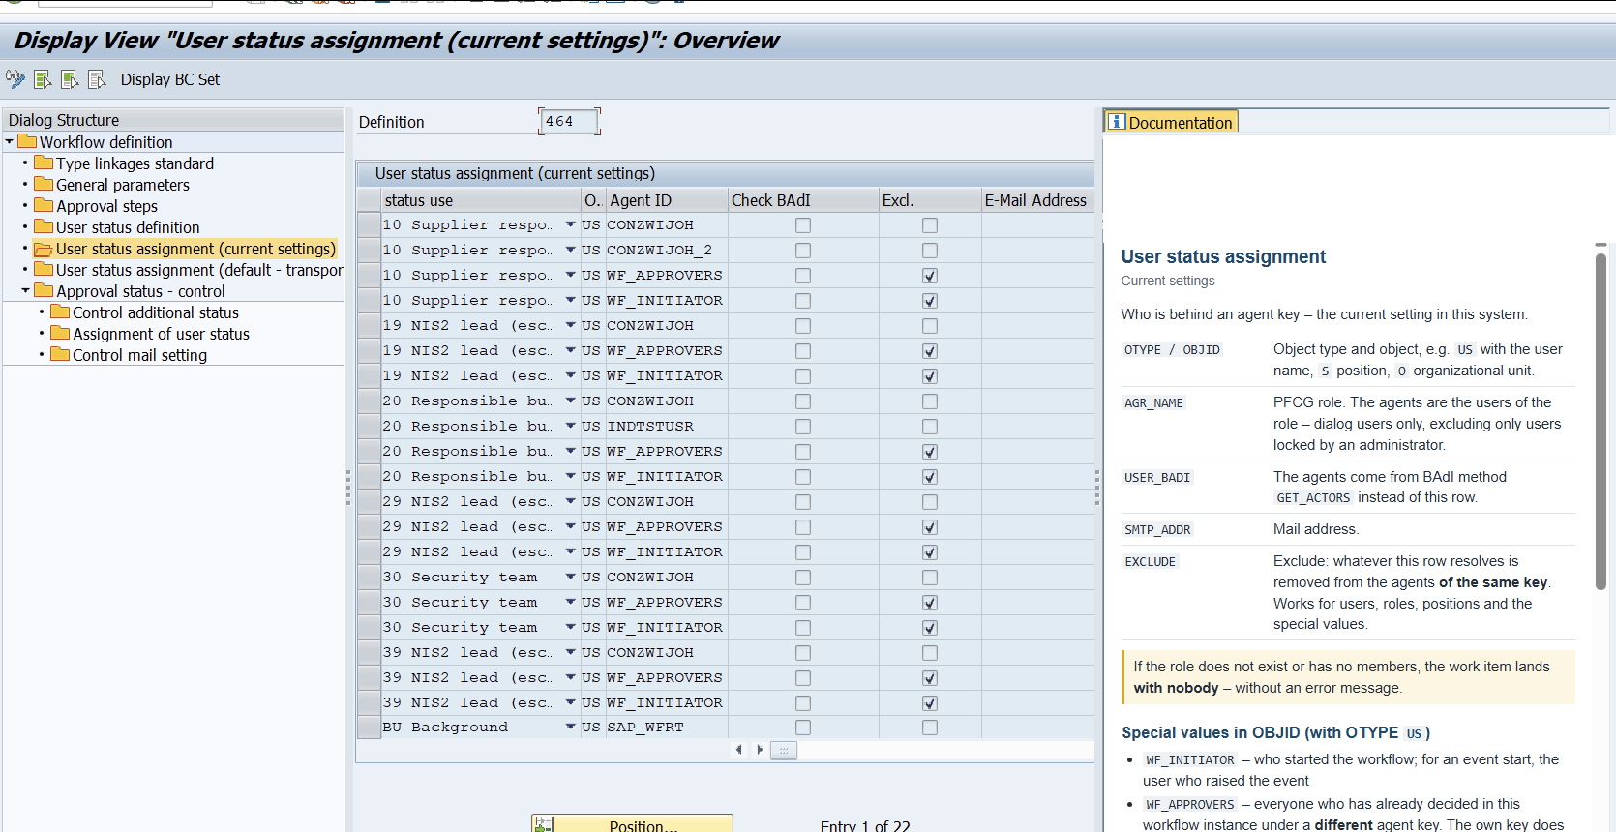Click the Position button's icon
This screenshot has height=832, width=1616.
click(545, 824)
